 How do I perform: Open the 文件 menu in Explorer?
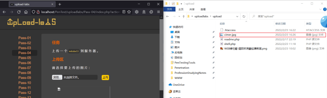tap(170, 9)
